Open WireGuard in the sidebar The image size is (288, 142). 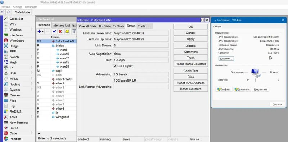click(x=17, y=41)
